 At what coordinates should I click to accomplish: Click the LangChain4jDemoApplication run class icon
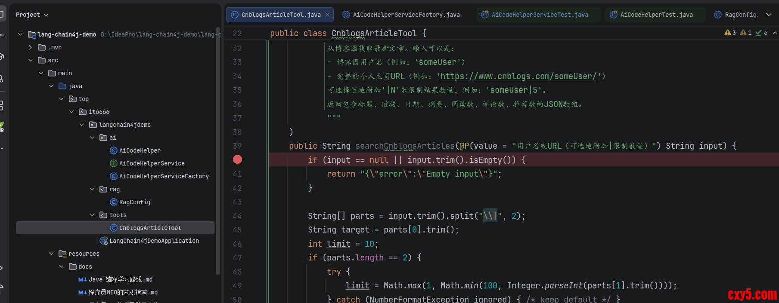[103, 241]
